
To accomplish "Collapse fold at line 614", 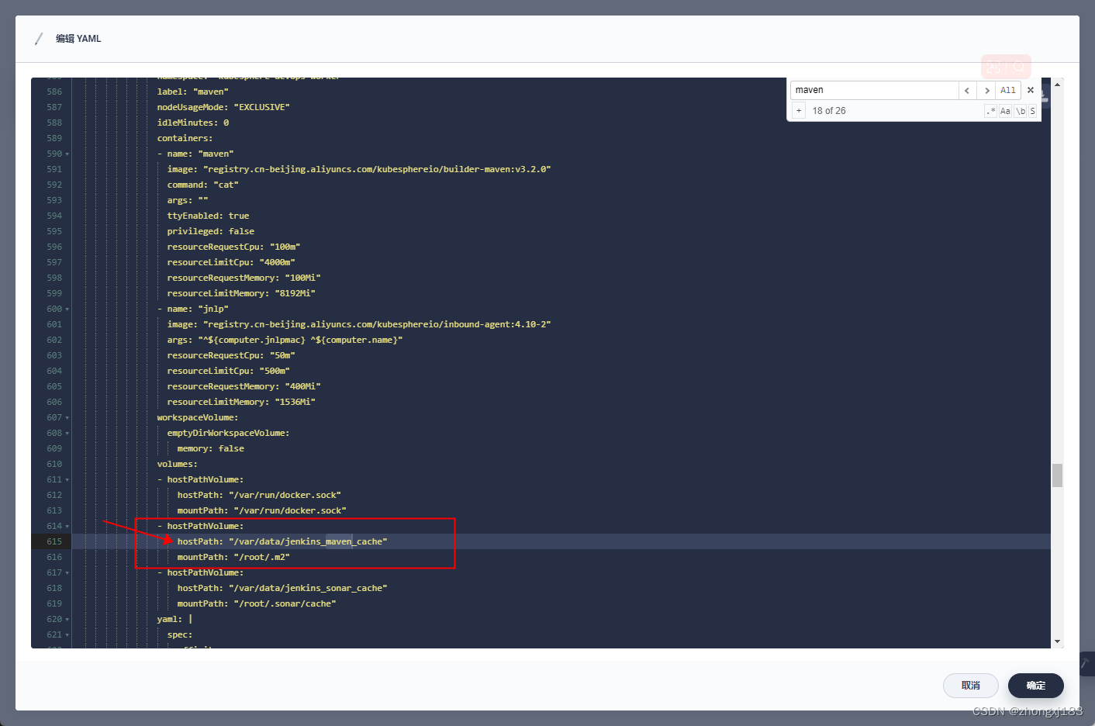I will coord(67,526).
